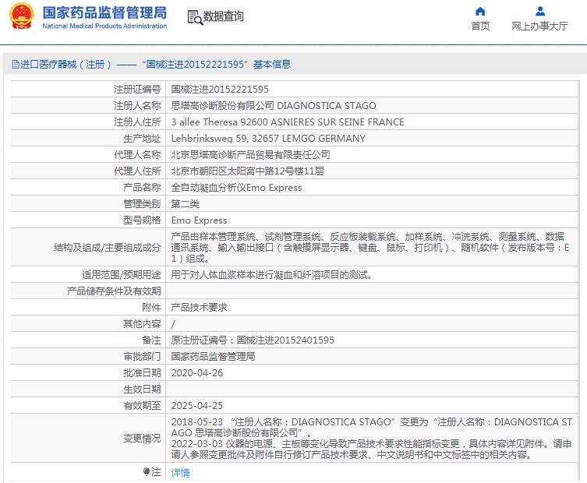Click the 代理人住所 row label
Image resolution: width=587 pixels, height=483 pixels.
[x=137, y=171]
